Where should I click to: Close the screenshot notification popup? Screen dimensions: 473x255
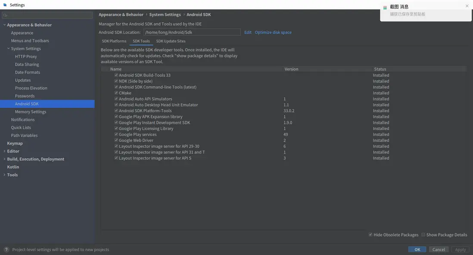467,6
